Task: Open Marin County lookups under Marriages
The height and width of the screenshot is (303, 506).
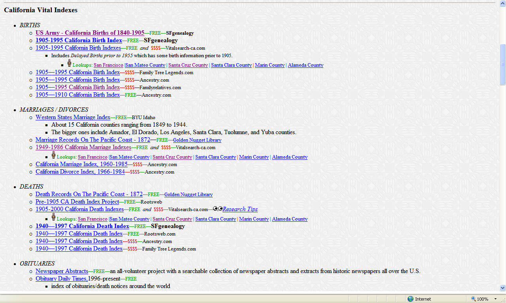Action: [x=254, y=157]
